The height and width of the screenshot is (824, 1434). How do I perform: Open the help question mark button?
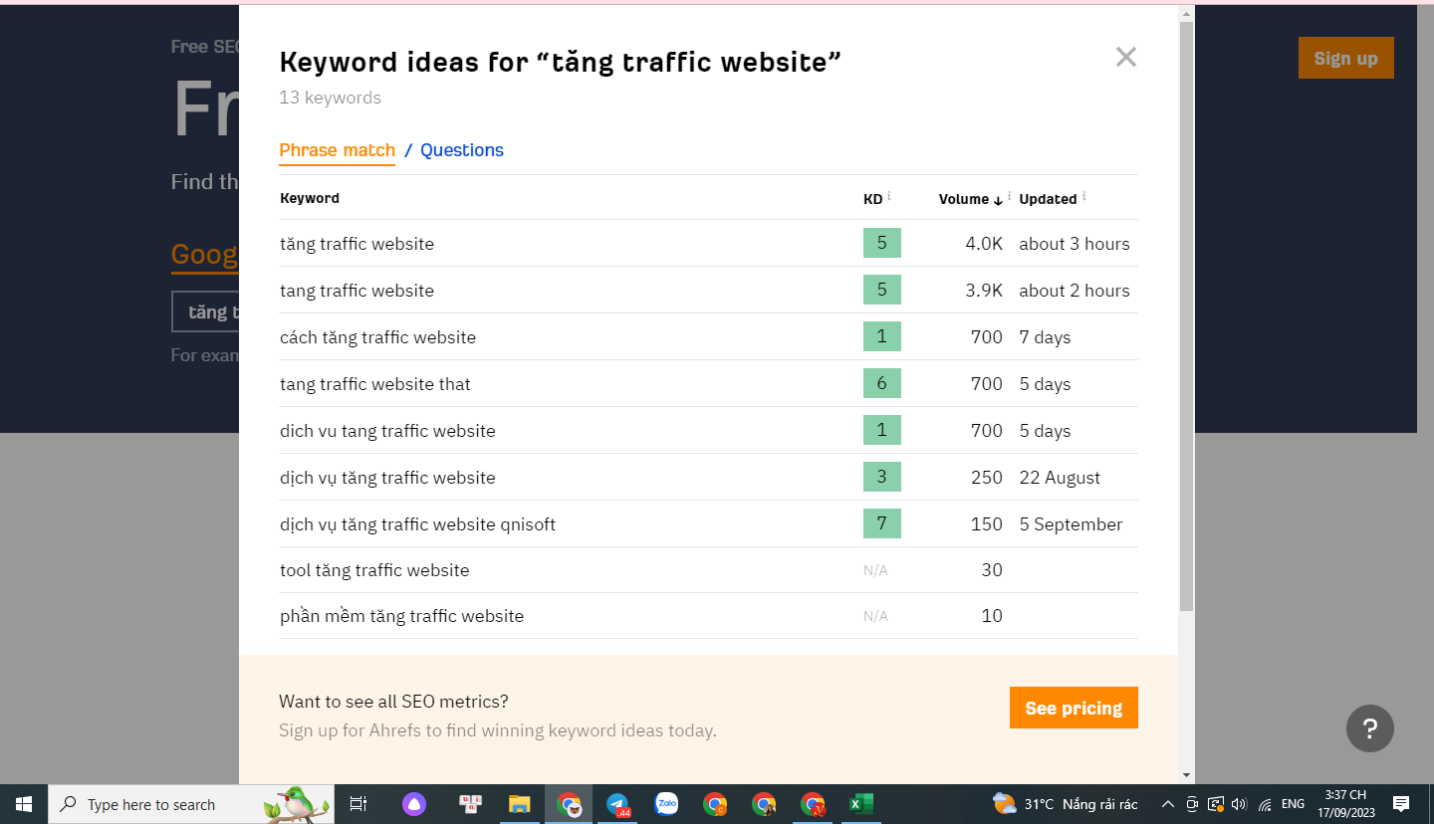coord(1369,727)
